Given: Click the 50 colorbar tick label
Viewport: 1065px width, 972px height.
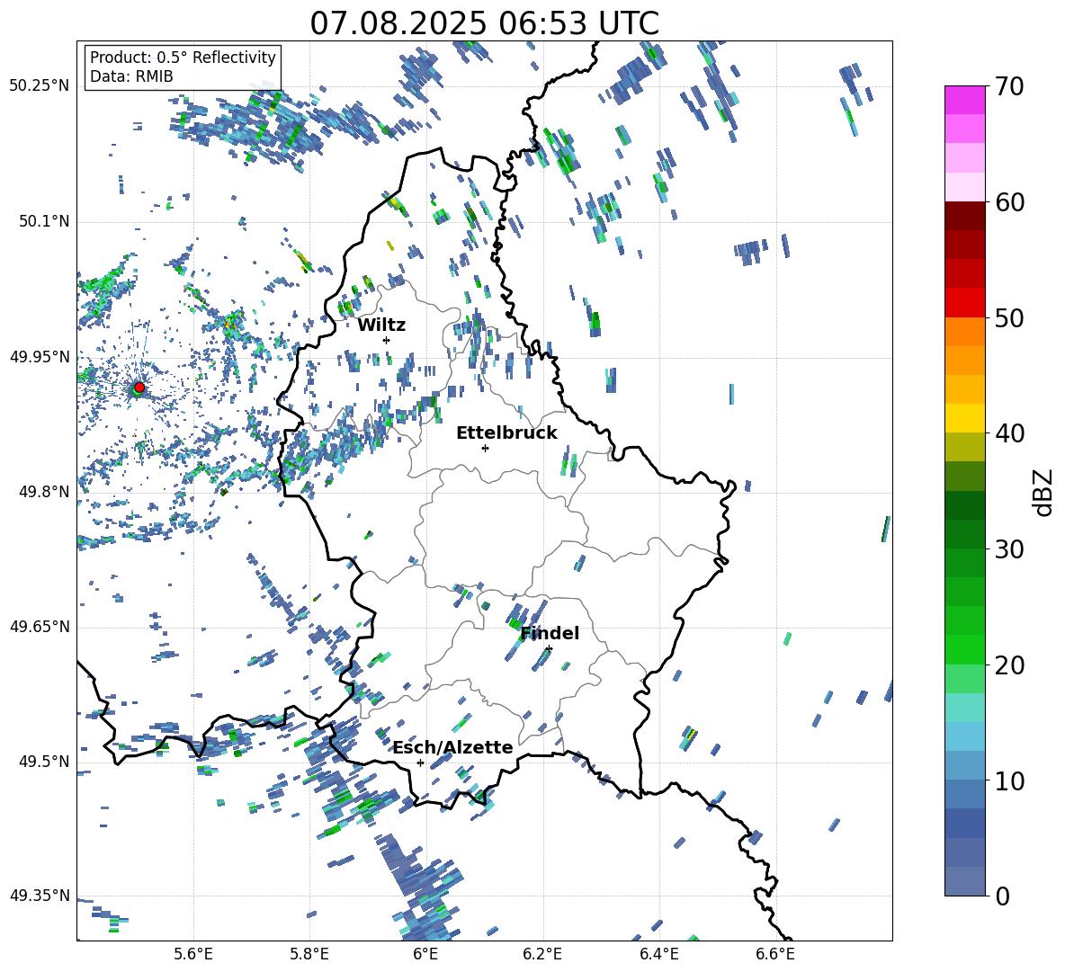Looking at the screenshot, I should click(1009, 317).
